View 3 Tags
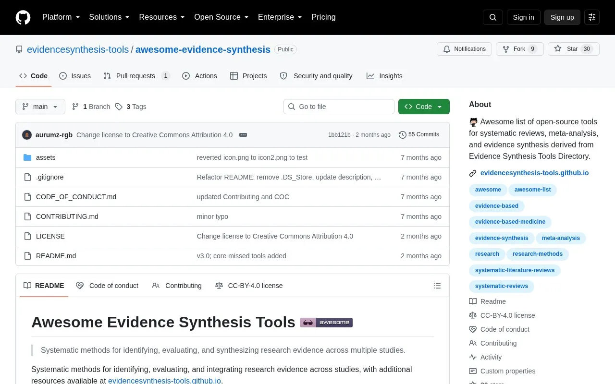615x384 pixels. (x=131, y=107)
